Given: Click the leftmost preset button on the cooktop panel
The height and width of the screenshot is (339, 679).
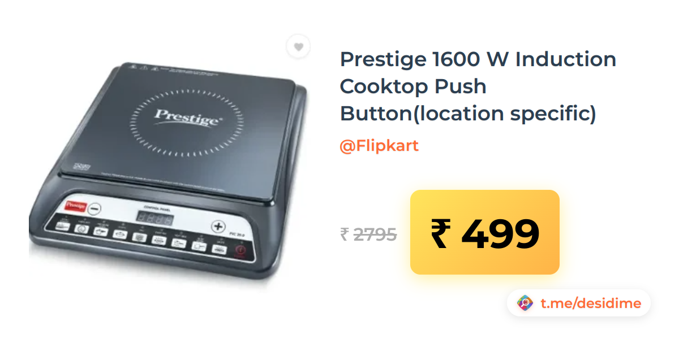Looking at the screenshot, I should pos(62,226).
